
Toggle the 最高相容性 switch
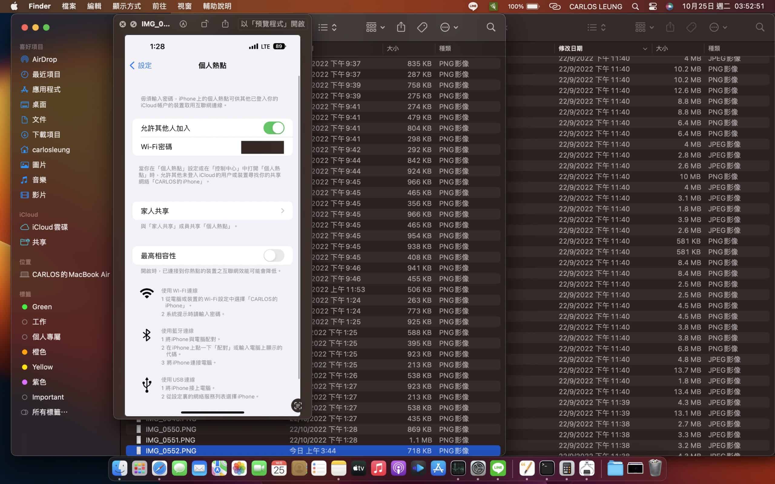[273, 255]
